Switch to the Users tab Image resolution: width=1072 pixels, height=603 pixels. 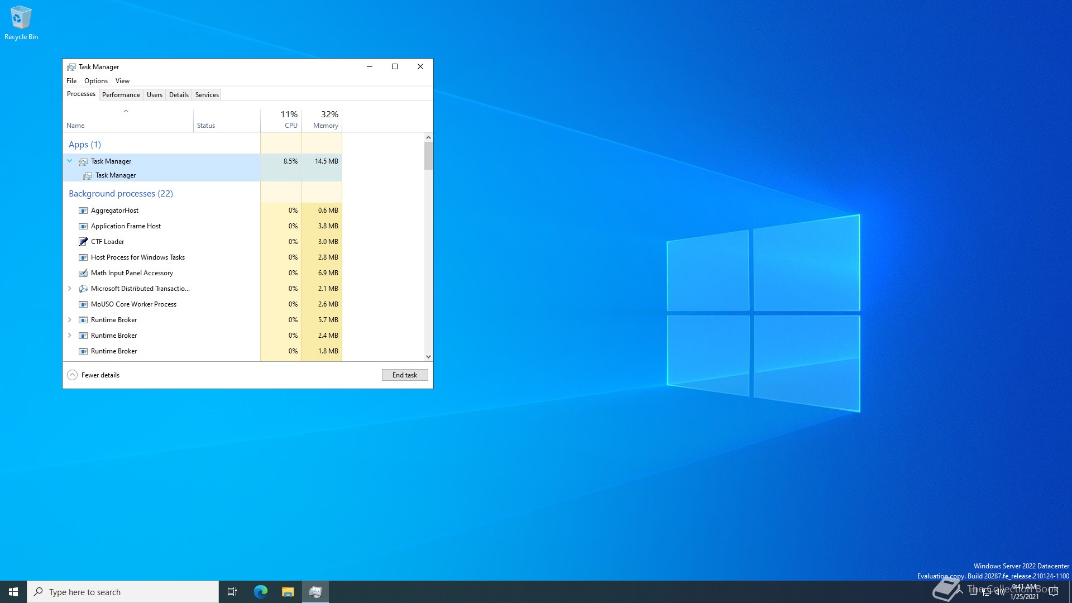coord(155,95)
